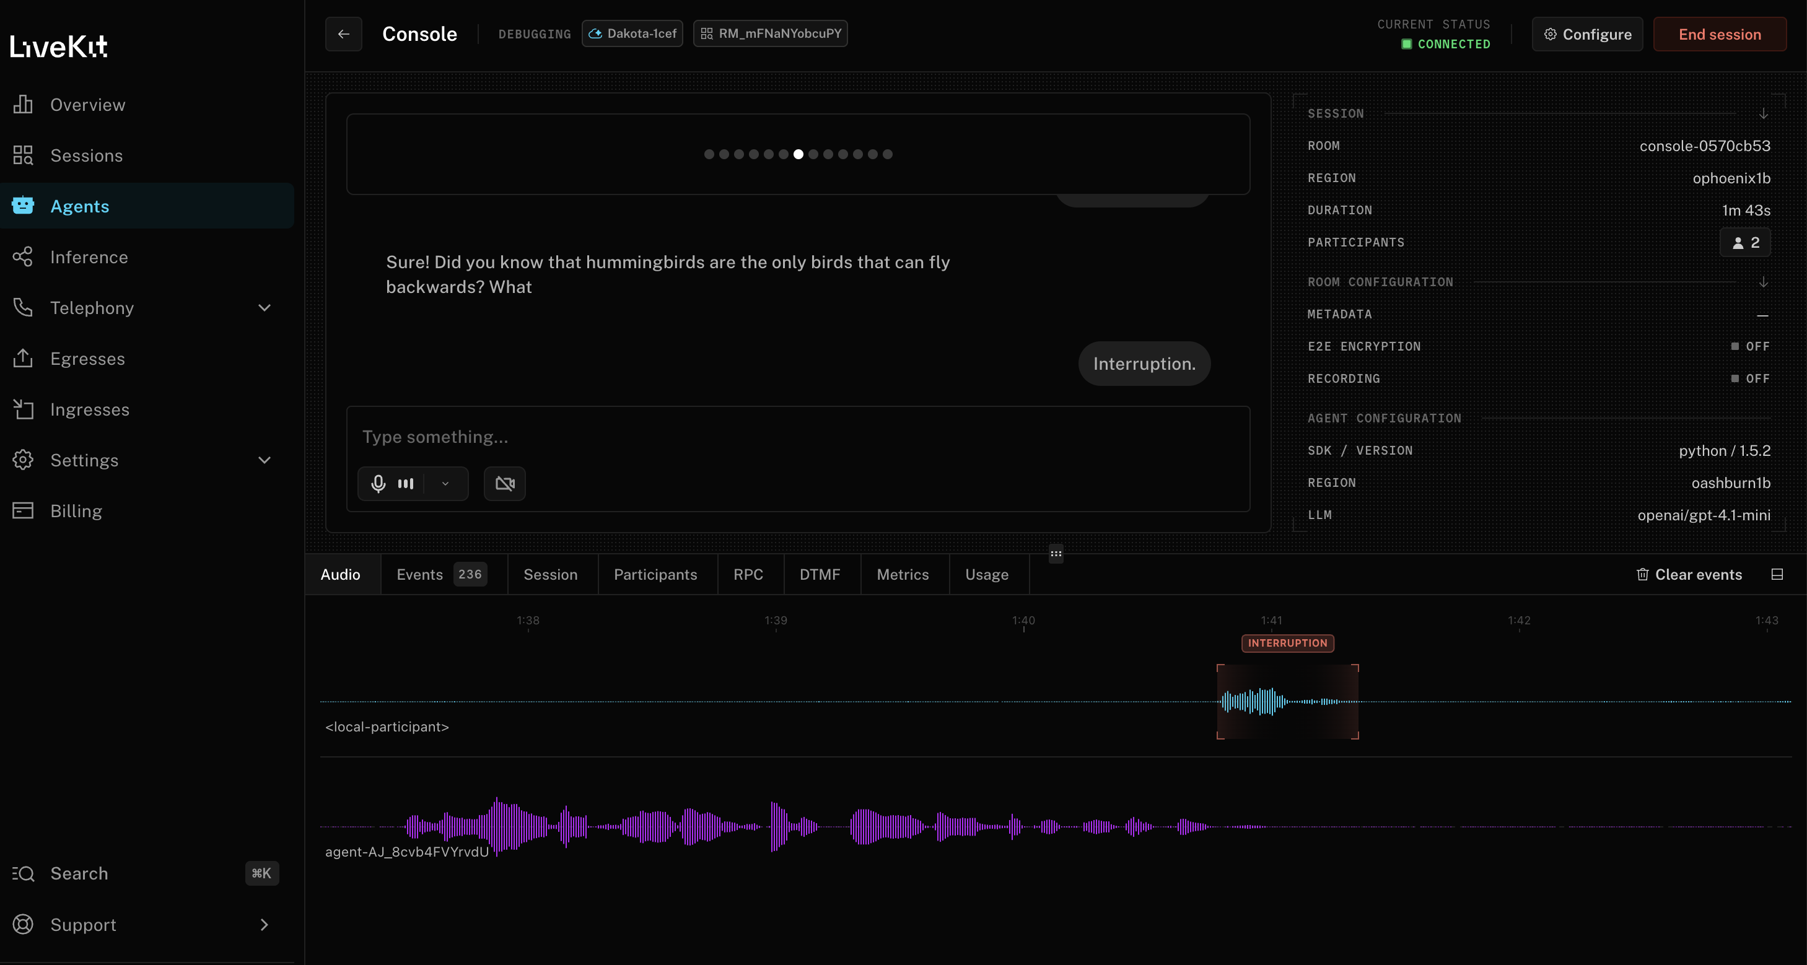Image resolution: width=1807 pixels, height=965 pixels.
Task: Go to Ingresses in sidebar
Action: [x=89, y=409]
